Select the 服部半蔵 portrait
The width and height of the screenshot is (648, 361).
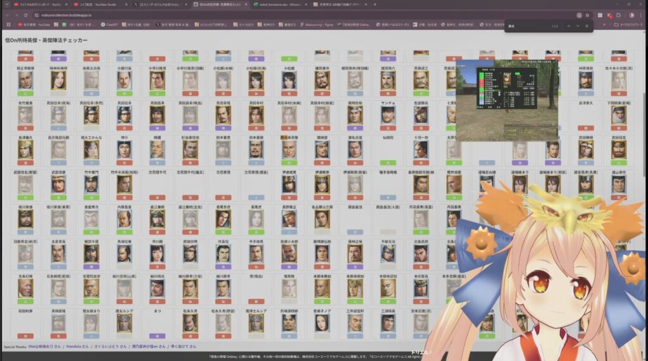pyautogui.click(x=92, y=253)
